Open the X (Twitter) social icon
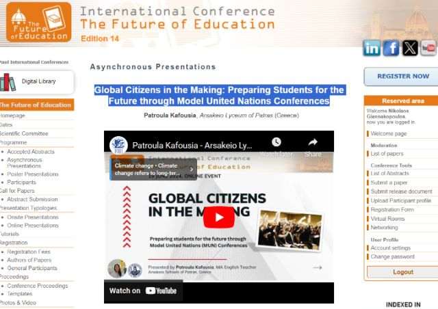Viewport: 438px width, 309px height. point(410,48)
